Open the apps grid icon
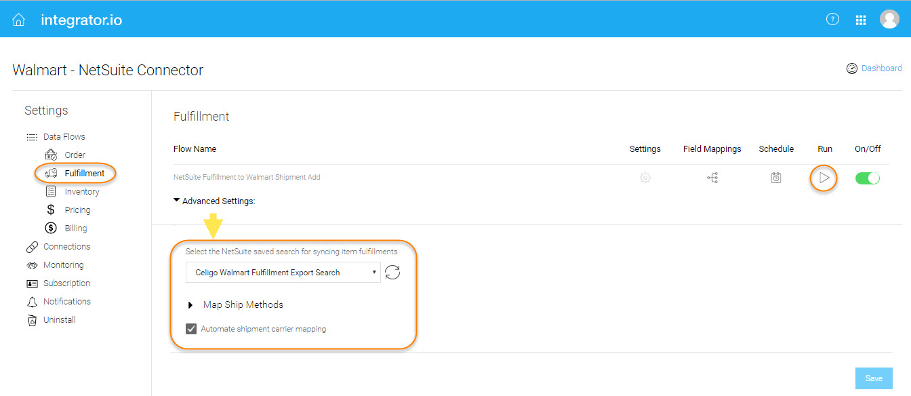The height and width of the screenshot is (396, 911). coord(861,20)
